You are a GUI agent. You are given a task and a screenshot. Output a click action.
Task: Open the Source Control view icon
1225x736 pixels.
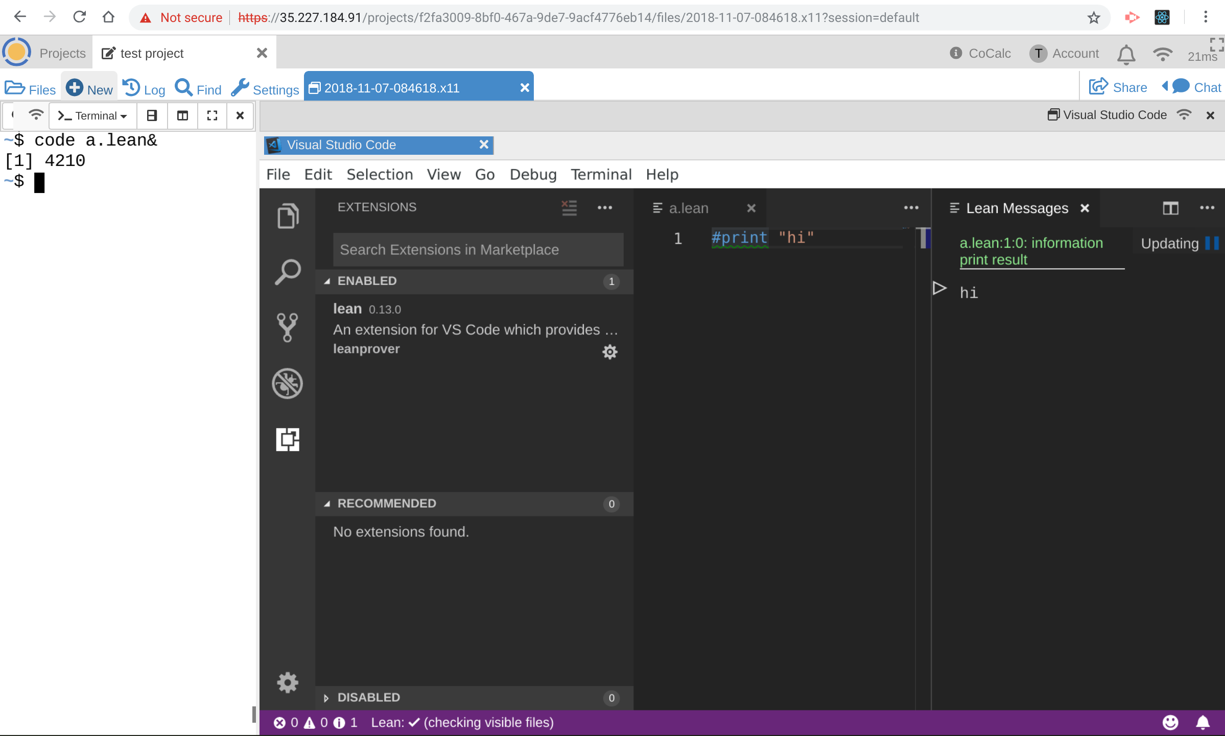288,327
